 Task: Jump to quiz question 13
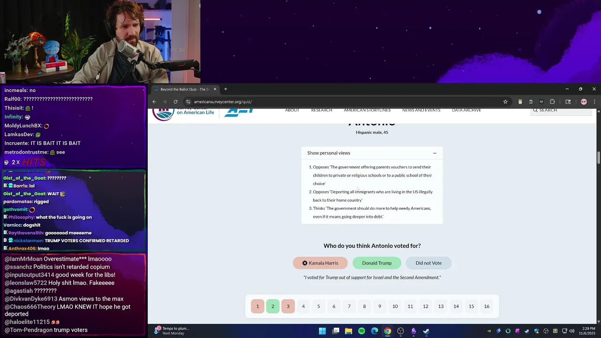441,306
